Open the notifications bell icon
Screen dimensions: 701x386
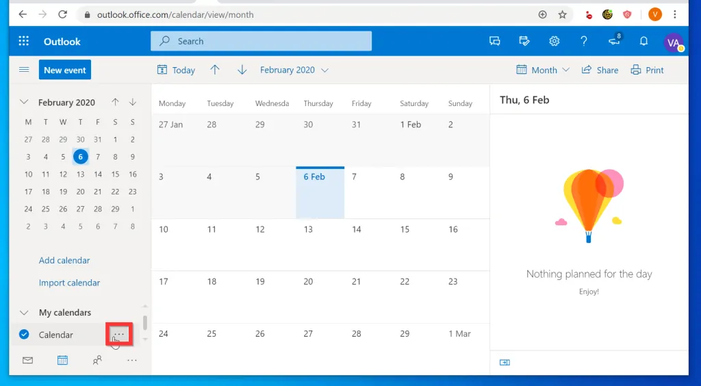[643, 41]
